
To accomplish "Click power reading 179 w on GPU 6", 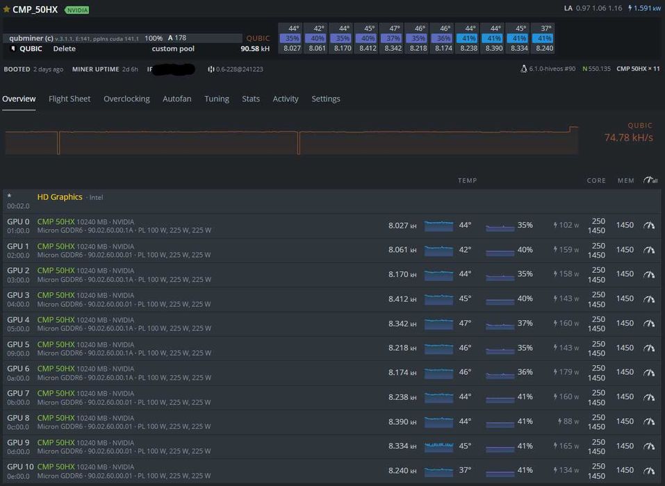I will (568, 372).
